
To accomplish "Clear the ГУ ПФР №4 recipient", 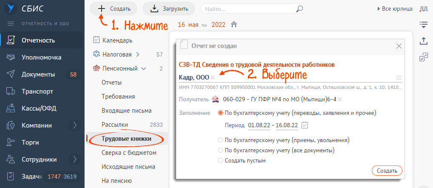I will point(340,99).
